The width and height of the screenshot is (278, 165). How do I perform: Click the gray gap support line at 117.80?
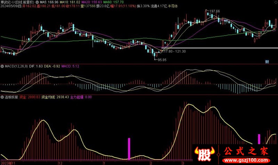point(220,48)
